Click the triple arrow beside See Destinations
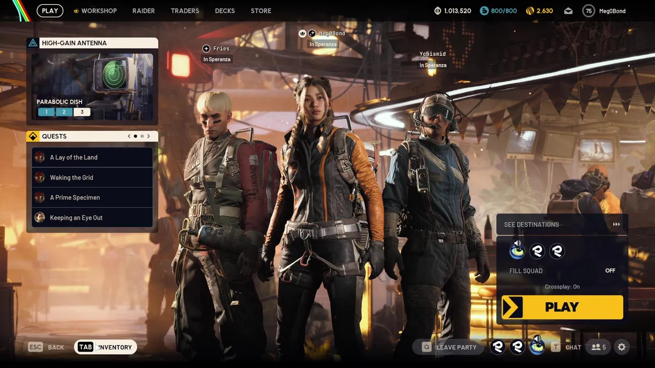655x368 pixels. click(x=616, y=224)
